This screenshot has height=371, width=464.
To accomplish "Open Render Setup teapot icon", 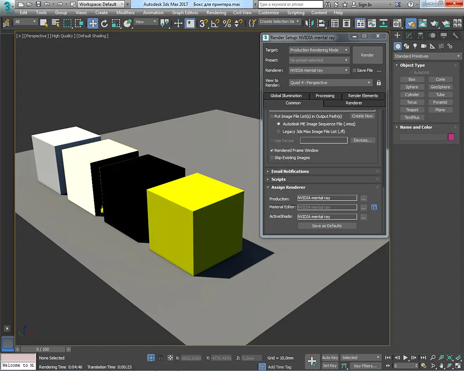I will (411, 23).
